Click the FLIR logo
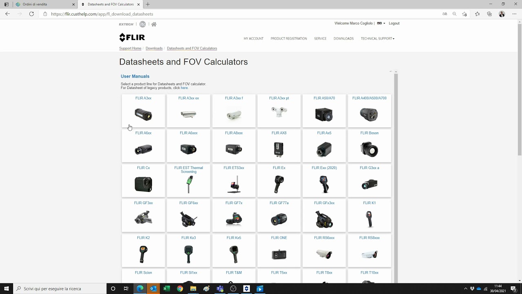Image resolution: width=522 pixels, height=294 pixels. point(132,38)
